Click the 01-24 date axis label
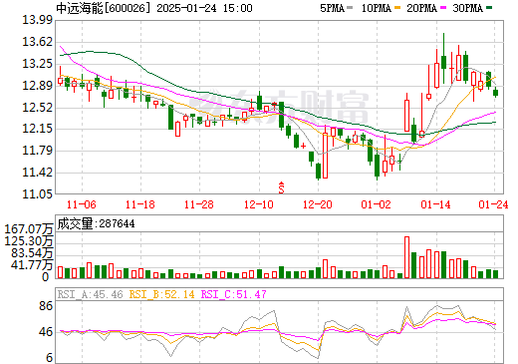The width and height of the screenshot is (518, 364). (493, 204)
